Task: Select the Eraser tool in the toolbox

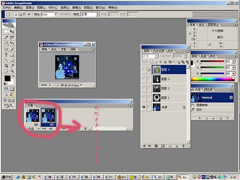Action: pos(6,49)
